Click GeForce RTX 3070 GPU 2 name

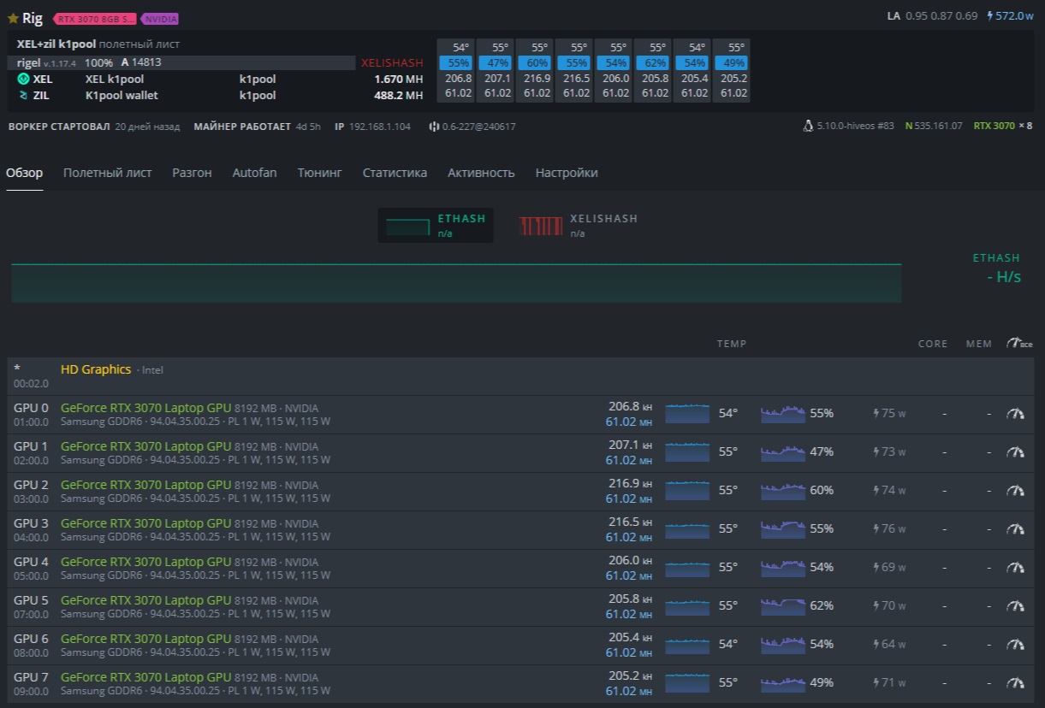[x=145, y=484]
